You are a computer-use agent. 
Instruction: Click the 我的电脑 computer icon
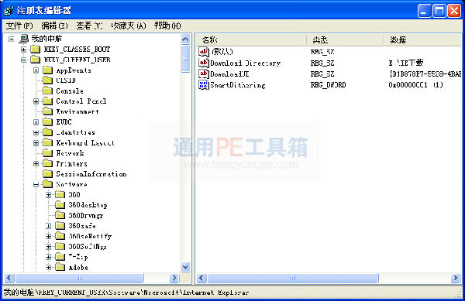(x=24, y=39)
